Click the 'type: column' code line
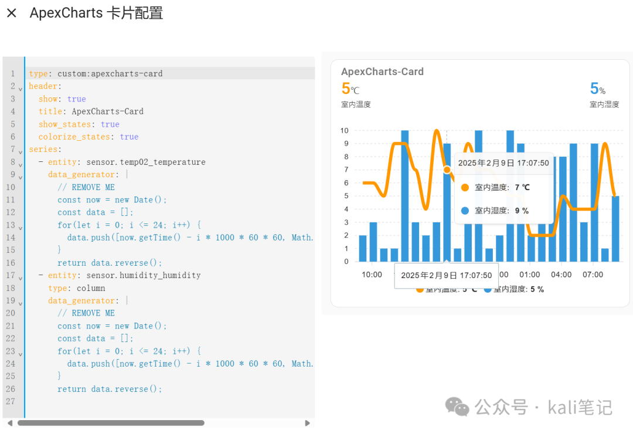This screenshot has width=633, height=433. (x=77, y=288)
